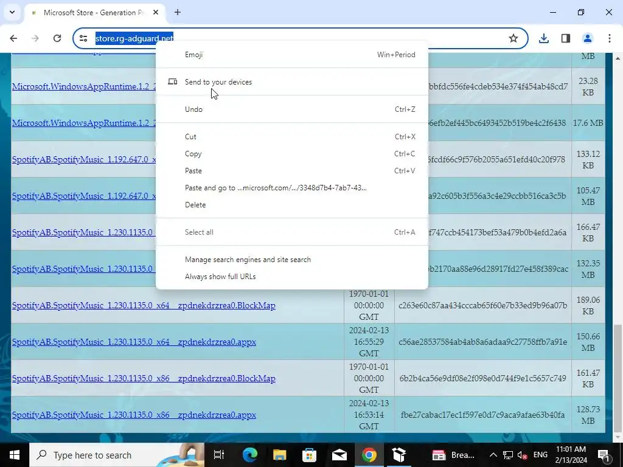Viewport: 623px width, 467px height.
Task: Choose Paste and go to microsoft.com
Action: click(292, 188)
